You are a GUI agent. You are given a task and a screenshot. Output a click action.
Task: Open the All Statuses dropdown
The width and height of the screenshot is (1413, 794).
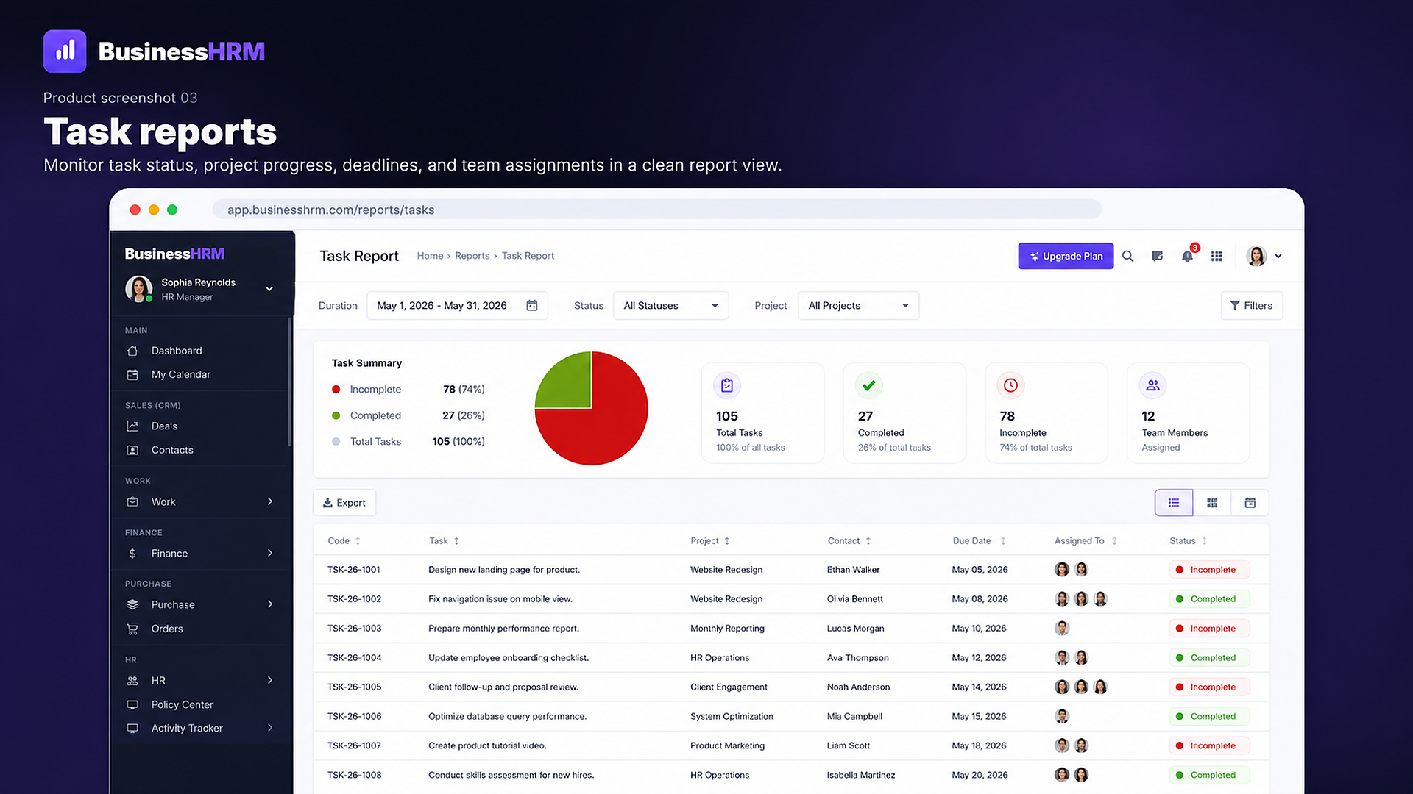point(670,305)
